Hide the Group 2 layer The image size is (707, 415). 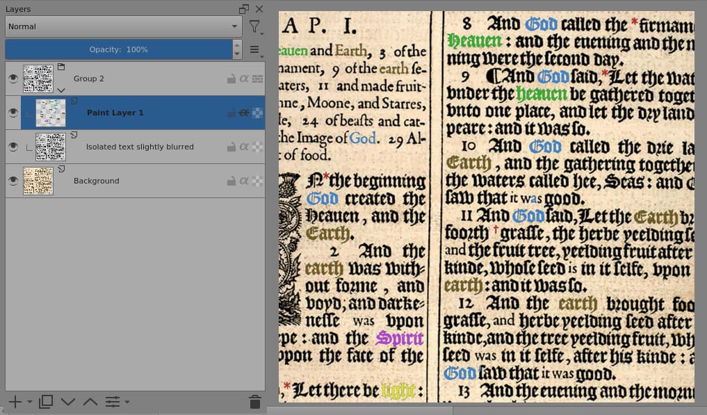click(x=13, y=79)
